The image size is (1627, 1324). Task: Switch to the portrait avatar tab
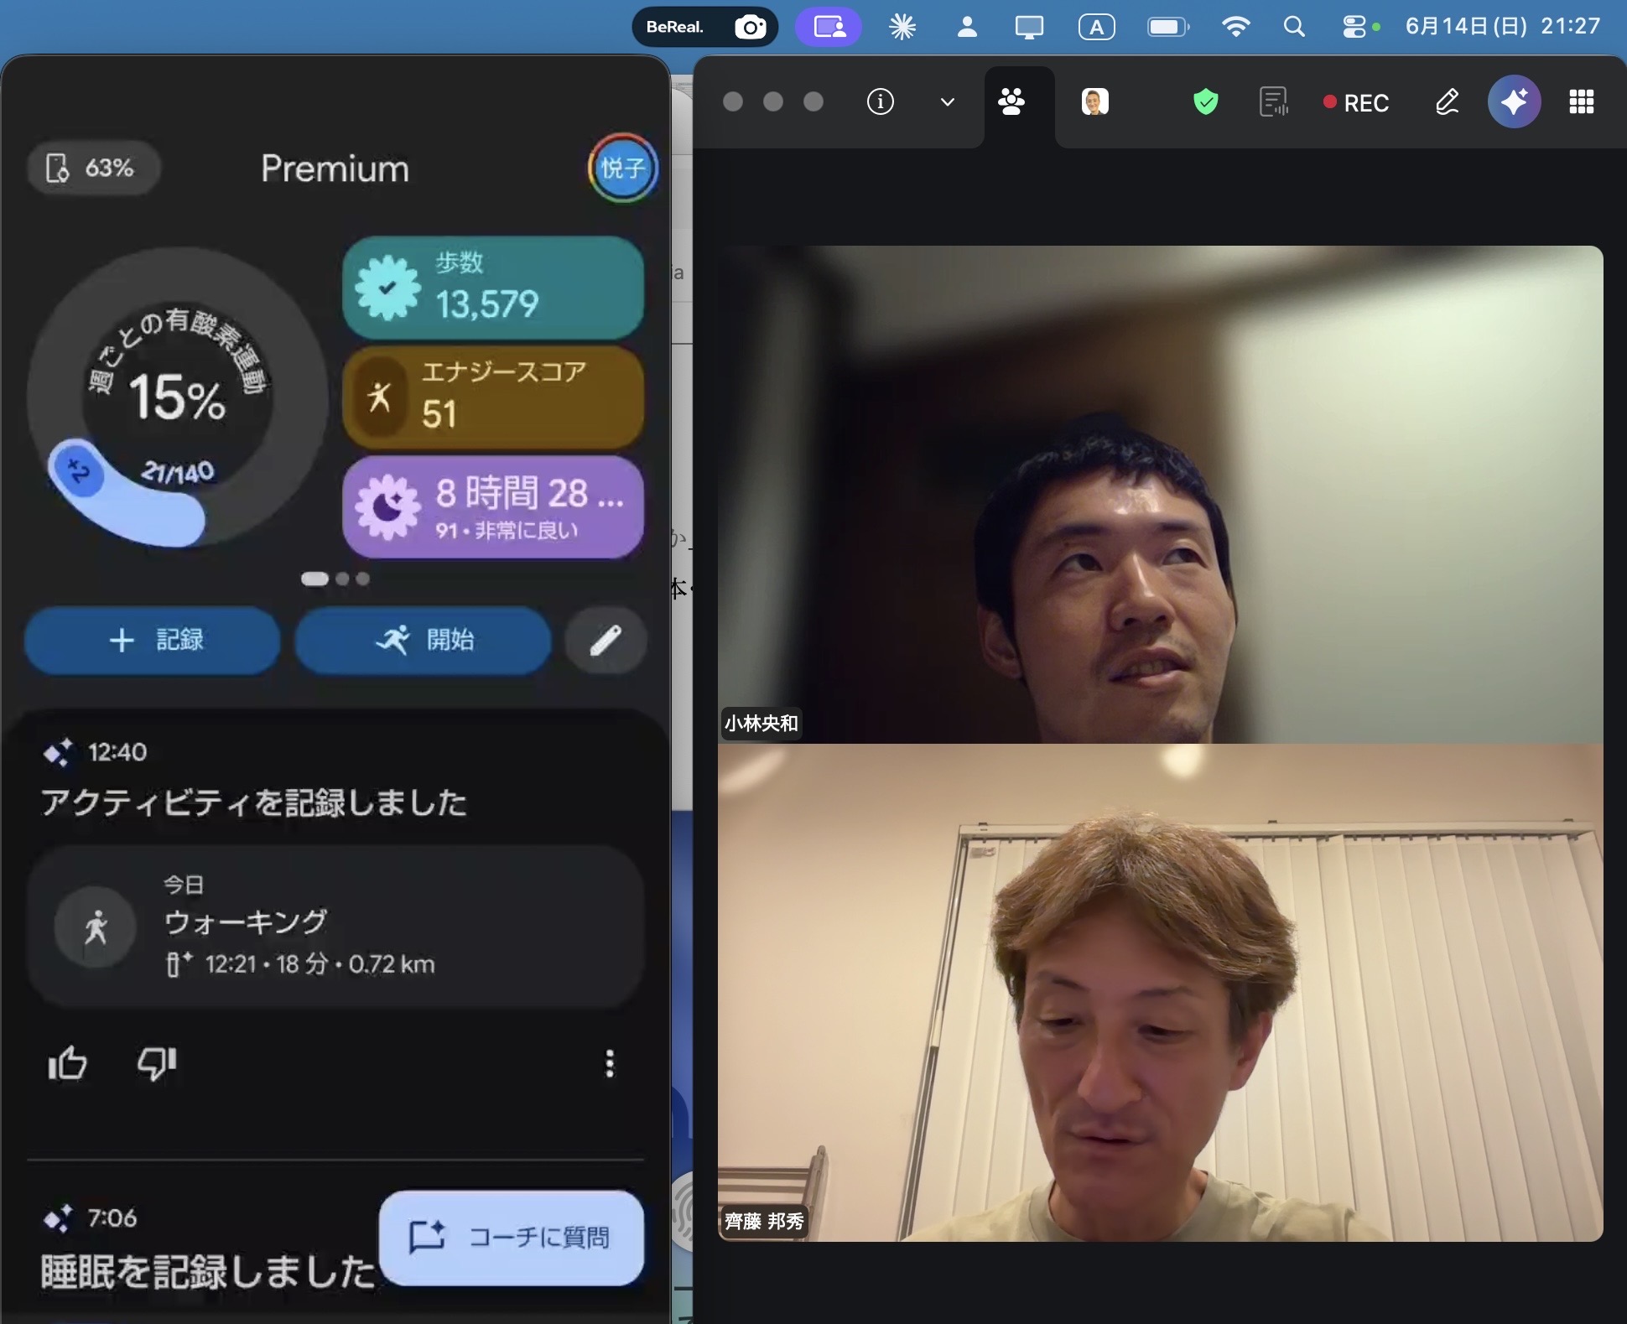[x=1094, y=102]
